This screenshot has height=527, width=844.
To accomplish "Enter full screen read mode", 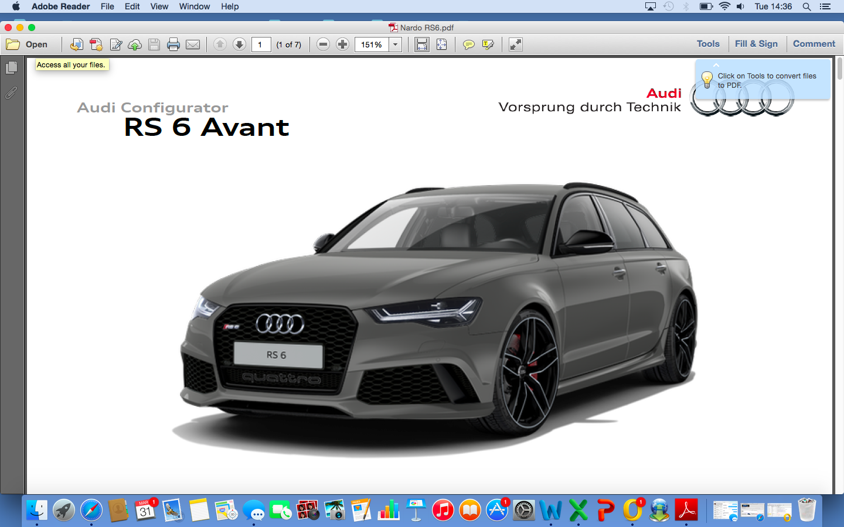I will 516,45.
